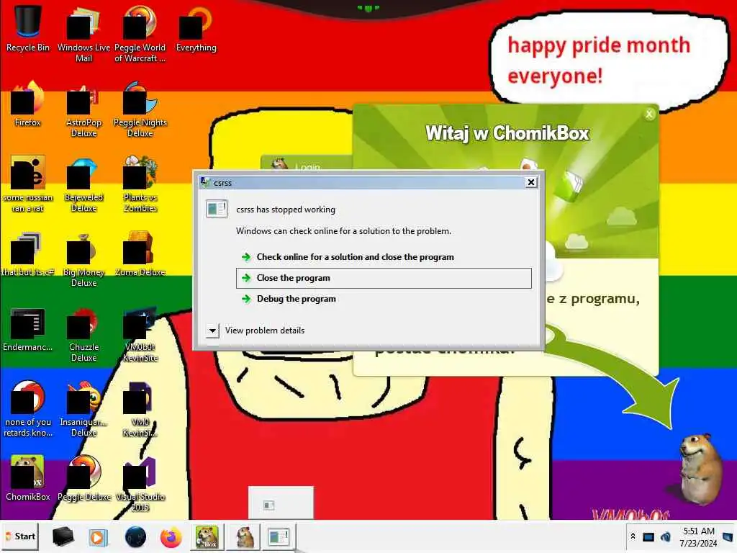
Task: Select Insaniquarium Deluxe desktop icon
Action: [x=83, y=408]
